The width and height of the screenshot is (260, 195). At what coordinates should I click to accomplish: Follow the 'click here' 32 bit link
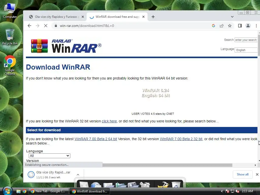109,121
